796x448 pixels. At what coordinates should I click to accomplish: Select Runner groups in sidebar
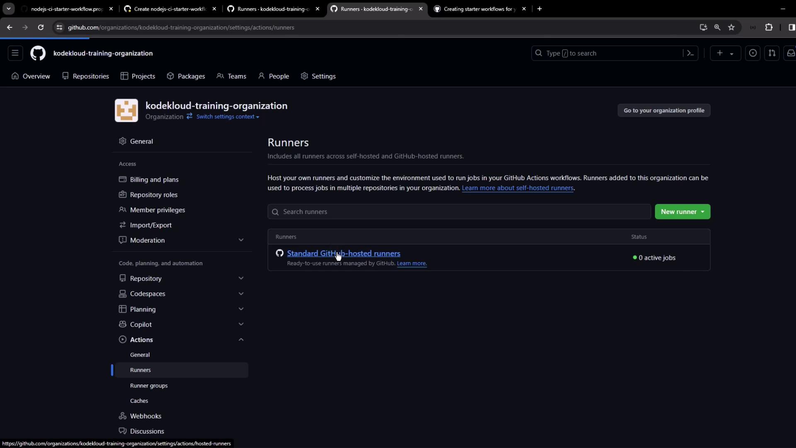(149, 386)
